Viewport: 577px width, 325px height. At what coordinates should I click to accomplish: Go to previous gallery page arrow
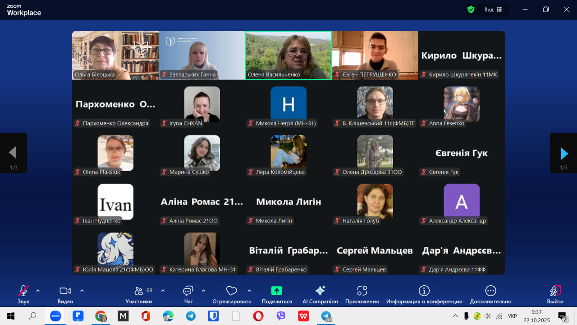coord(14,153)
